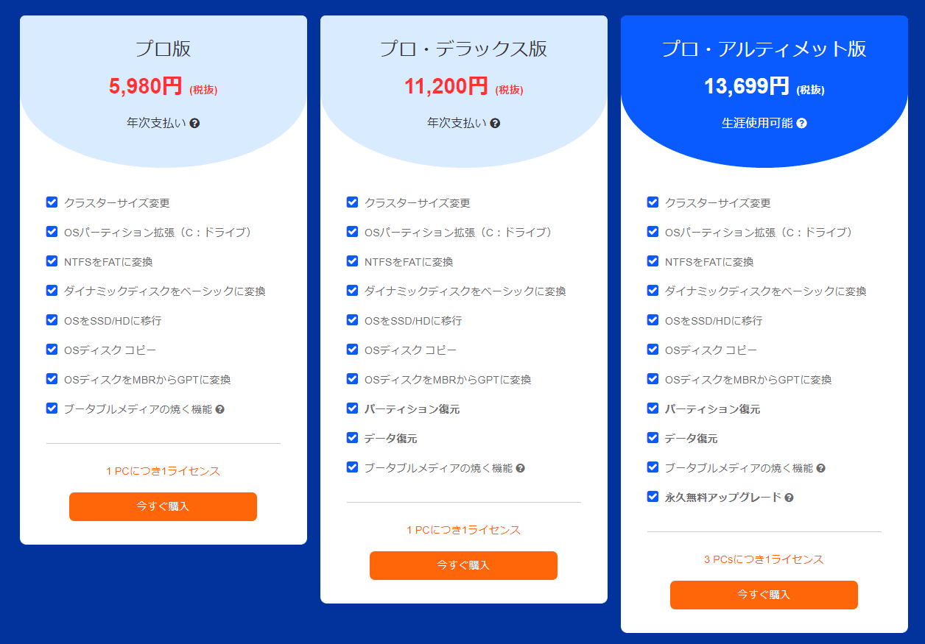Click help icon for プロ・デラックス版 ブータブルメディアの焼く機能
The image size is (925, 644).
[x=520, y=468]
